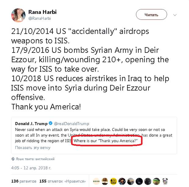Screen dimensions: 189x187
Task: Click Rana Harbi's profile avatar
Action: tap(18, 15)
